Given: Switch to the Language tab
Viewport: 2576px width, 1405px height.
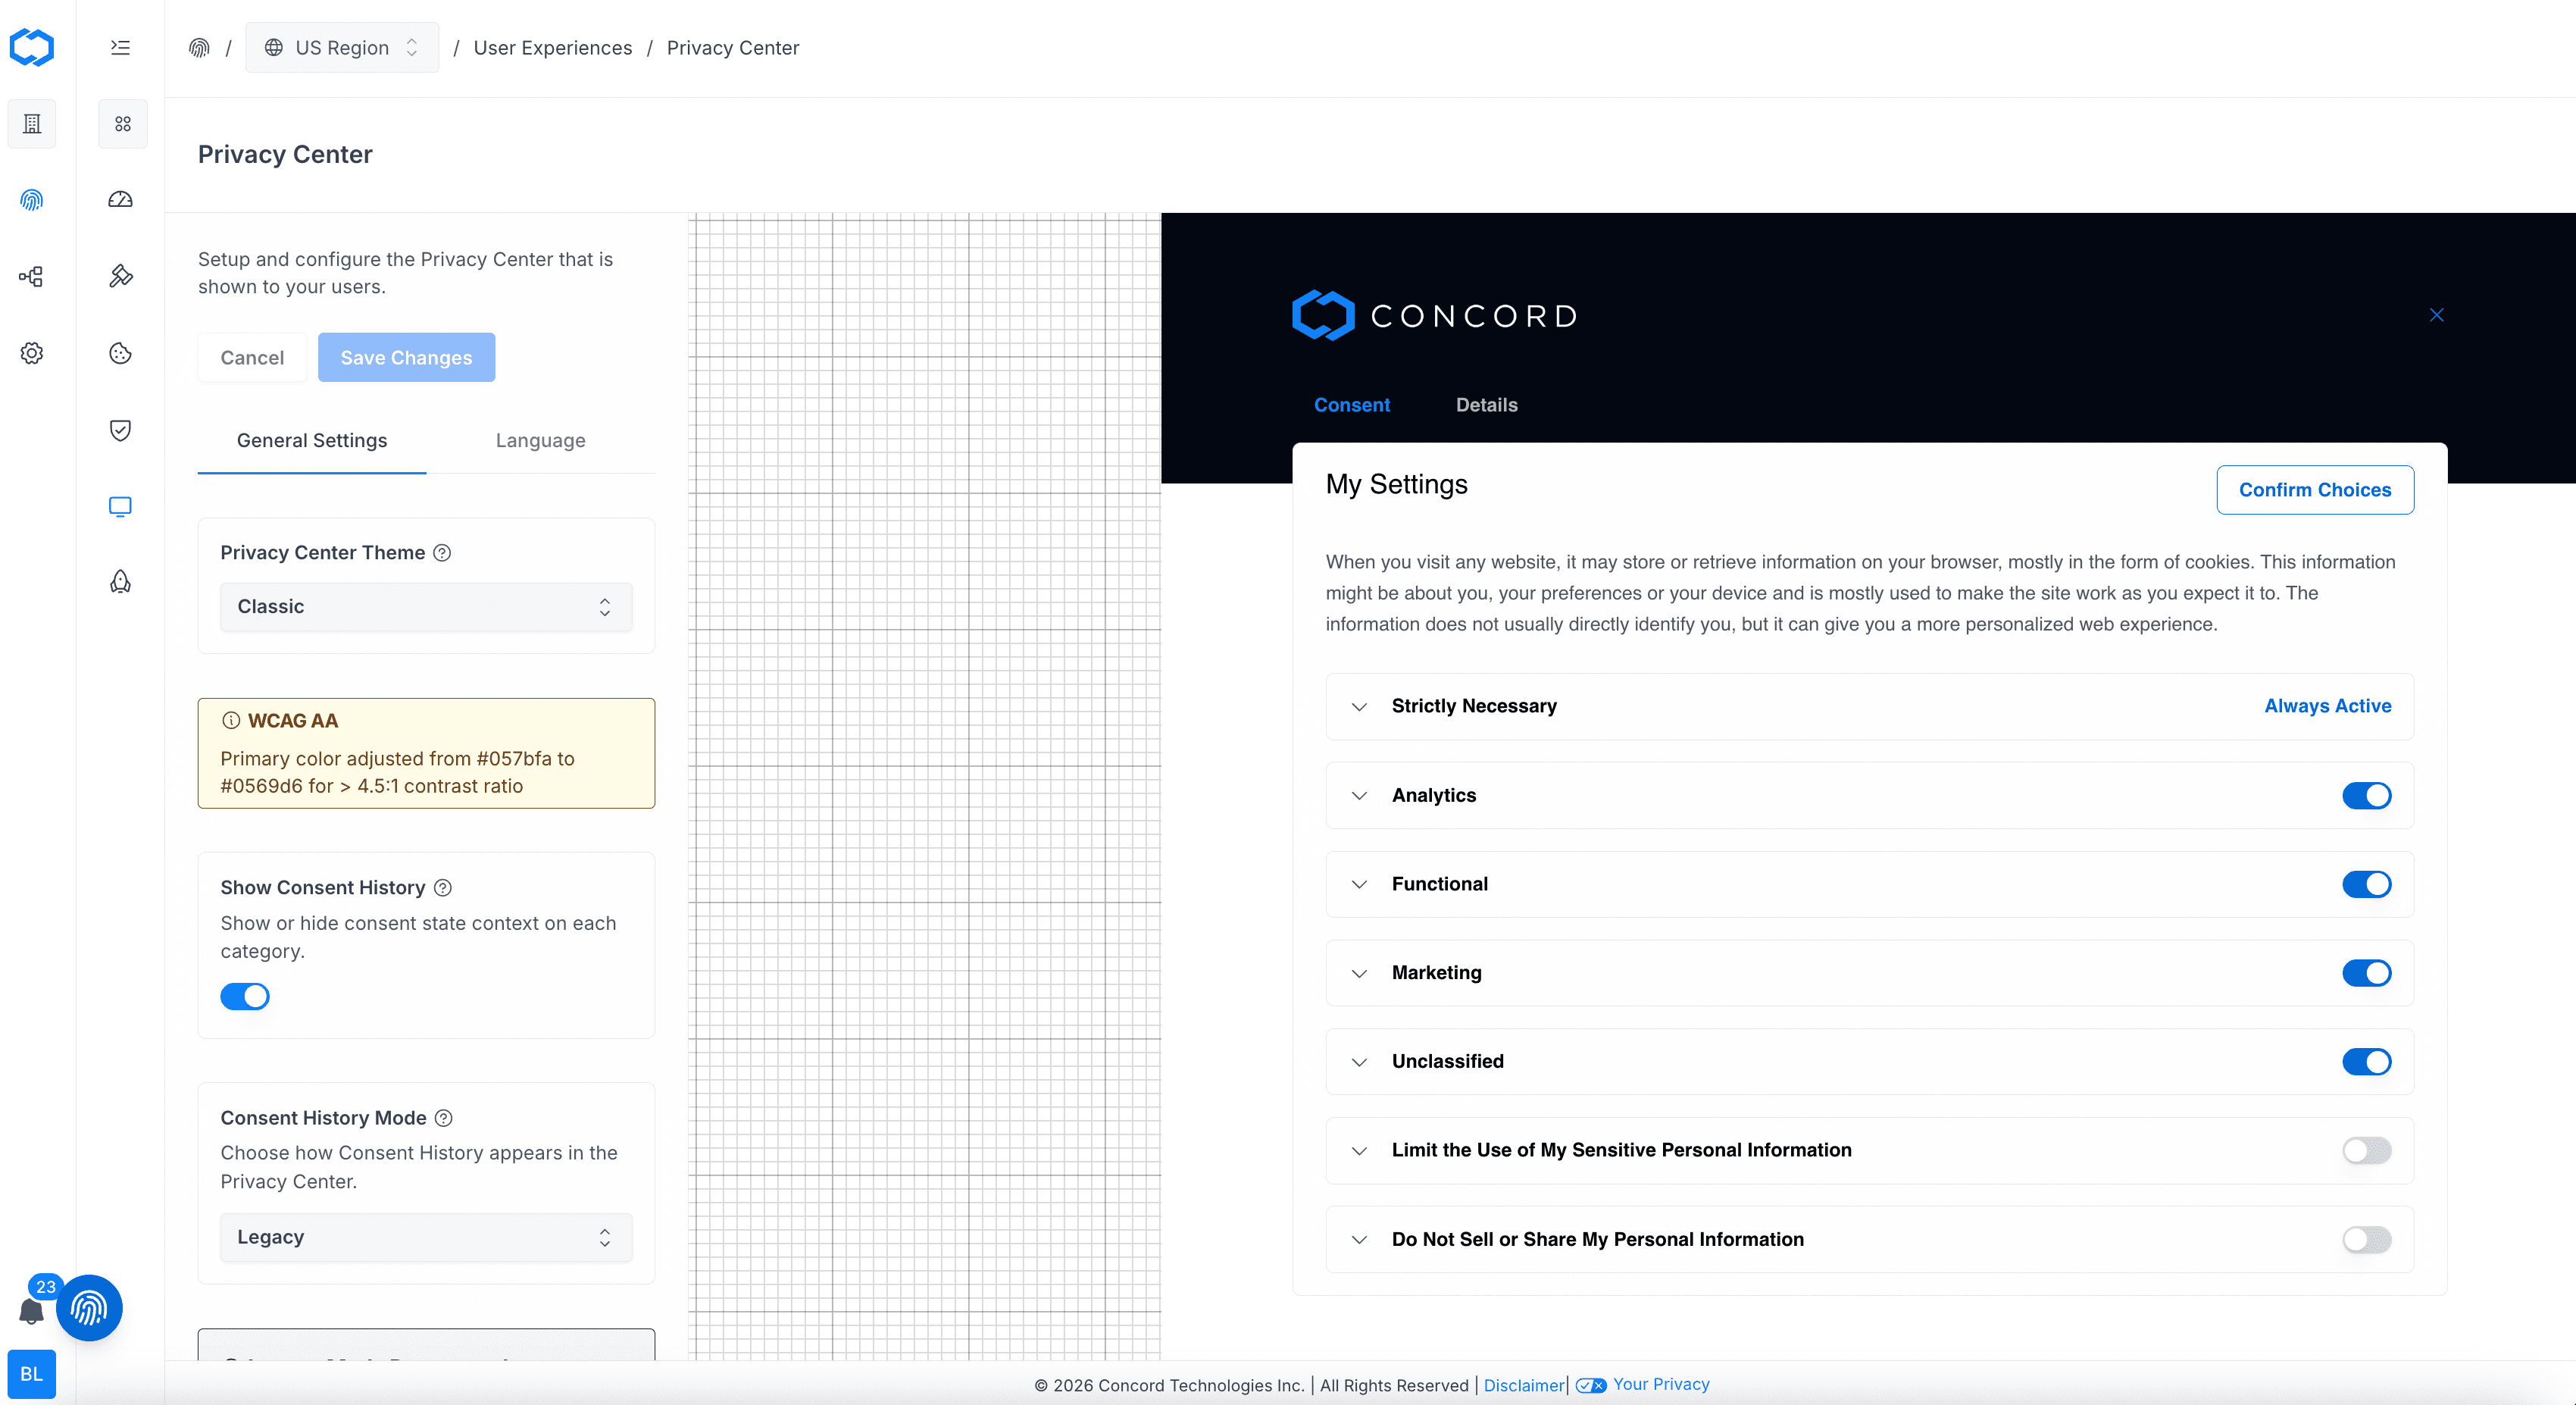Looking at the screenshot, I should coord(540,441).
